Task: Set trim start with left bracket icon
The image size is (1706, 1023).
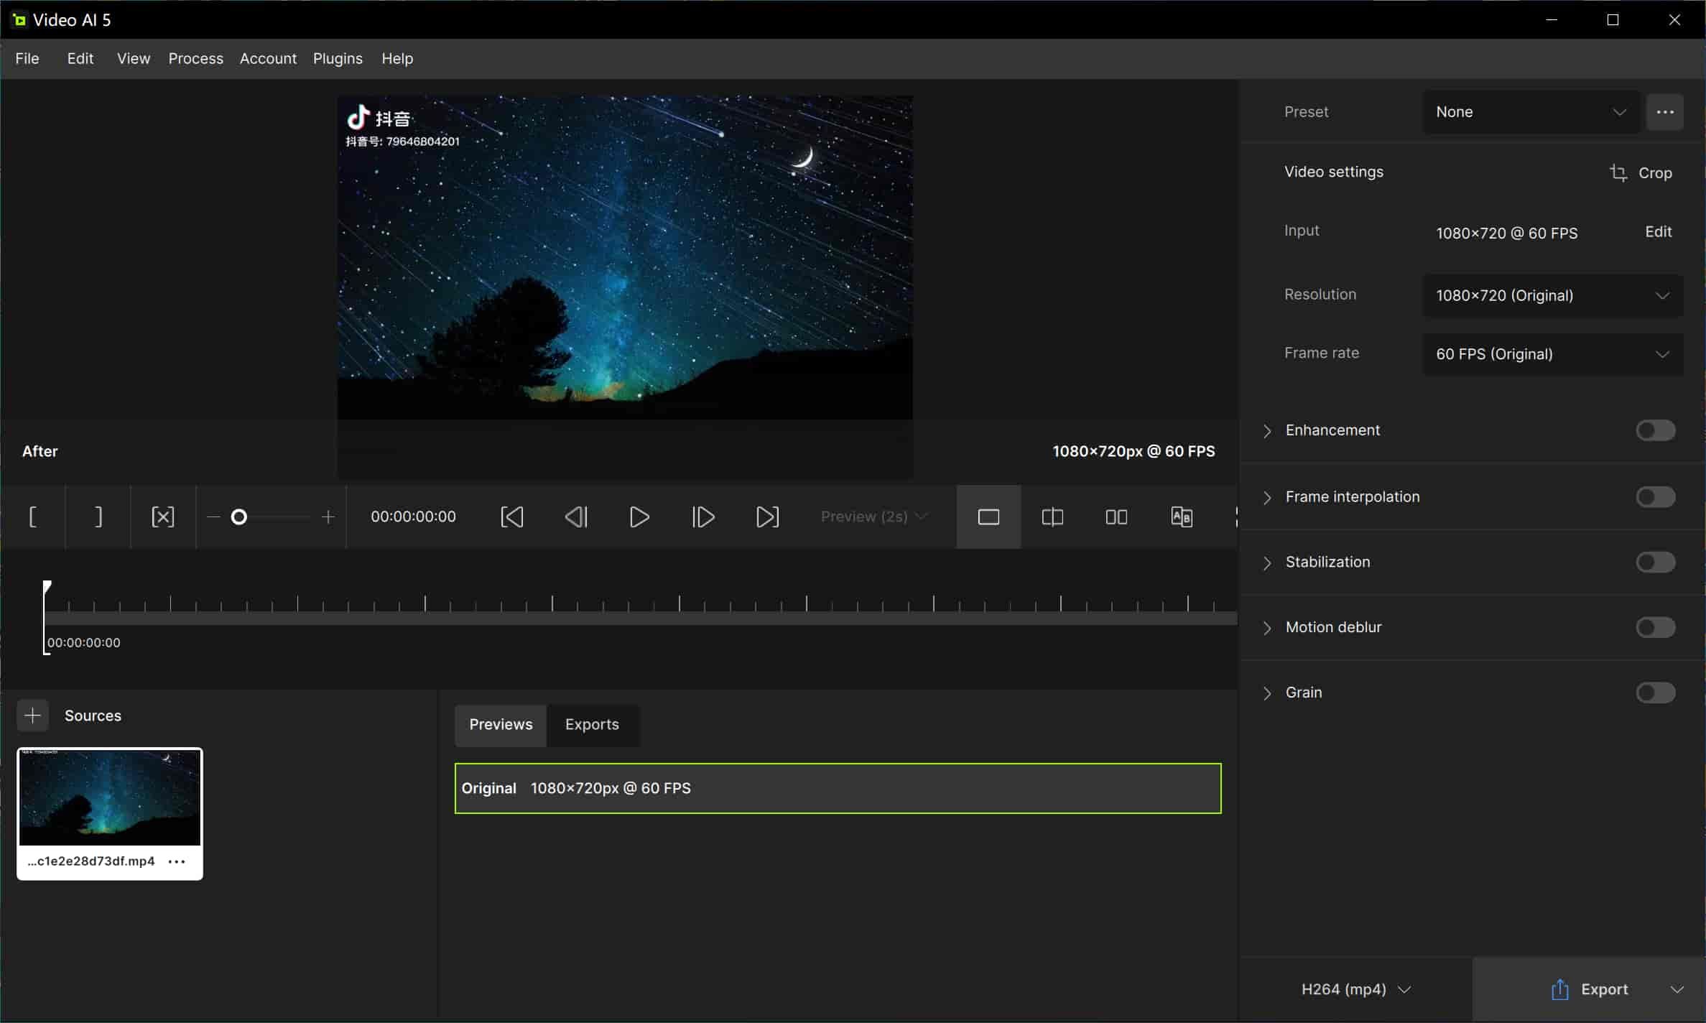Action: click(x=32, y=517)
